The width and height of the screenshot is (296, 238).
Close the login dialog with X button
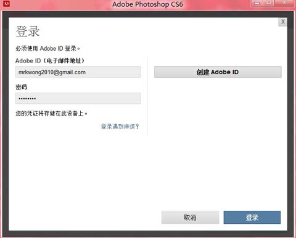point(283,22)
